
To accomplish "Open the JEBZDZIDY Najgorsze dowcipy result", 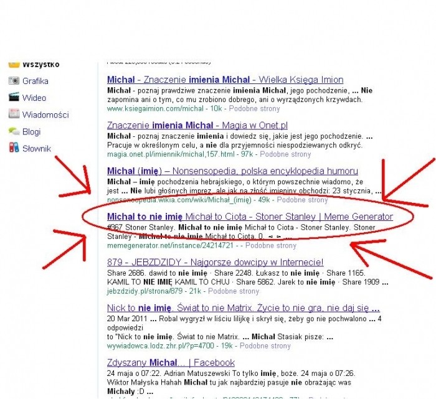I will 215,263.
